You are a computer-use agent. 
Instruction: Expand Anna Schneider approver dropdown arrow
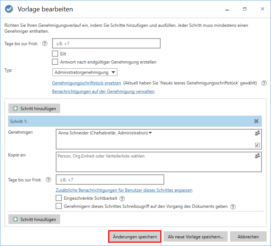(150, 133)
